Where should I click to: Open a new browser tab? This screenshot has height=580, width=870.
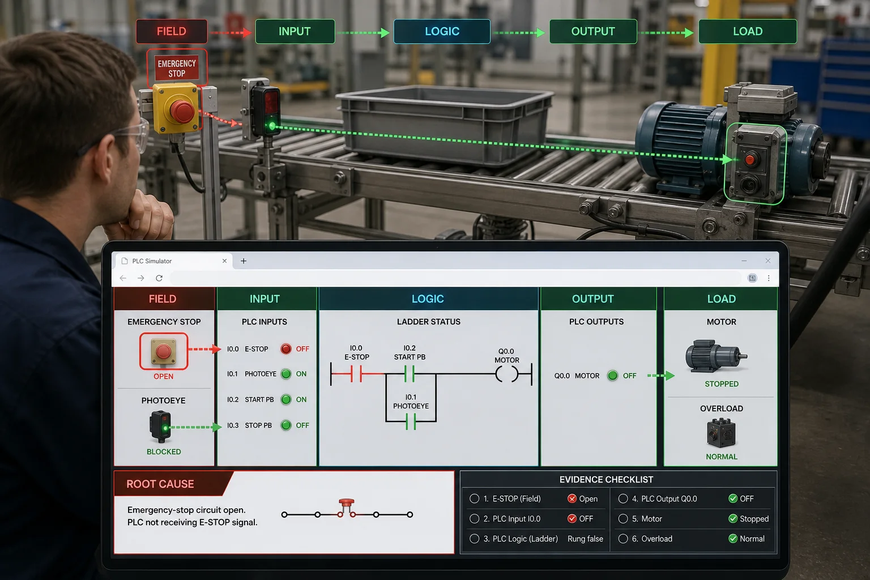coord(244,261)
